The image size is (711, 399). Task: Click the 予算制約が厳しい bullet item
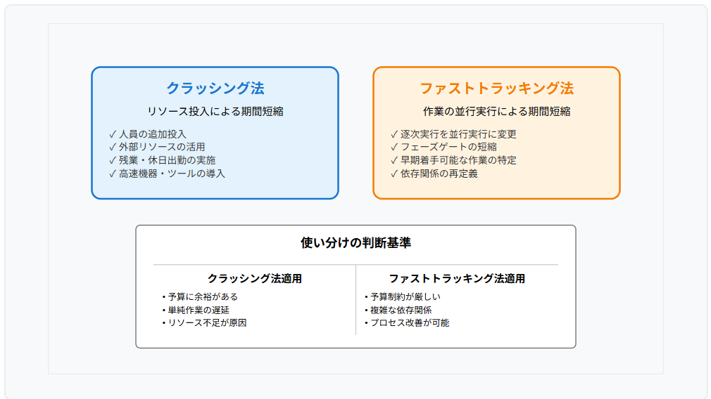tap(403, 296)
